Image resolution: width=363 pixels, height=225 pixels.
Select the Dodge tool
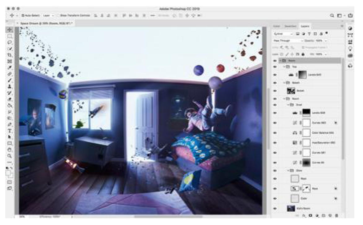click(10, 118)
